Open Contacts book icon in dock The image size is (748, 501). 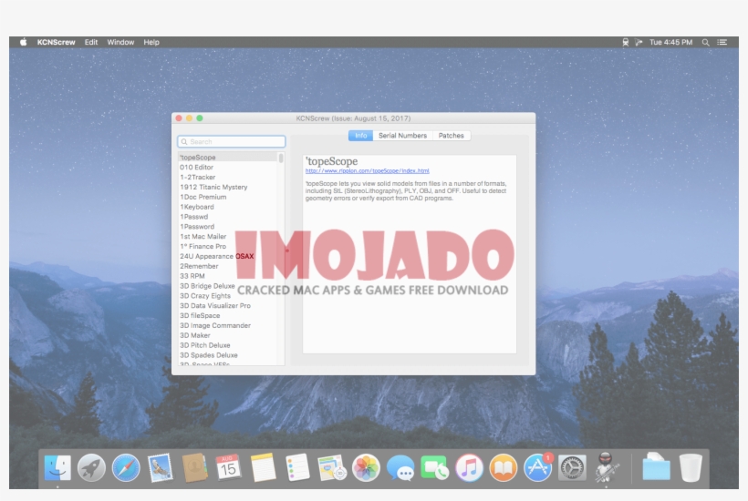pyautogui.click(x=194, y=467)
